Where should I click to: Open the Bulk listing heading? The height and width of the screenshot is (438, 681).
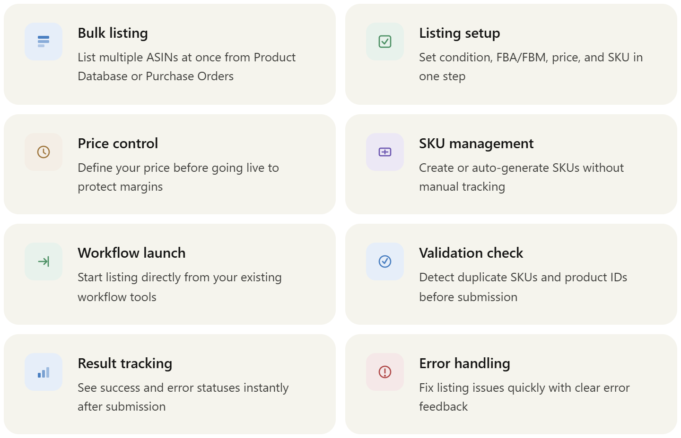[x=113, y=33]
